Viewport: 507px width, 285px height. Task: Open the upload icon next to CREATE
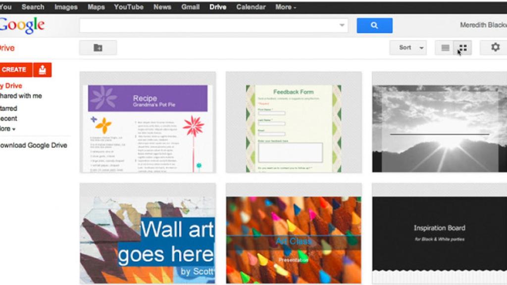click(42, 70)
